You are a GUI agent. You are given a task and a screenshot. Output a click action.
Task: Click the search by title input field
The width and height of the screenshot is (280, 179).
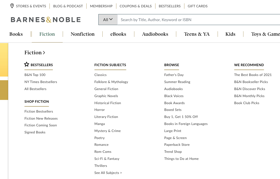[197, 20]
